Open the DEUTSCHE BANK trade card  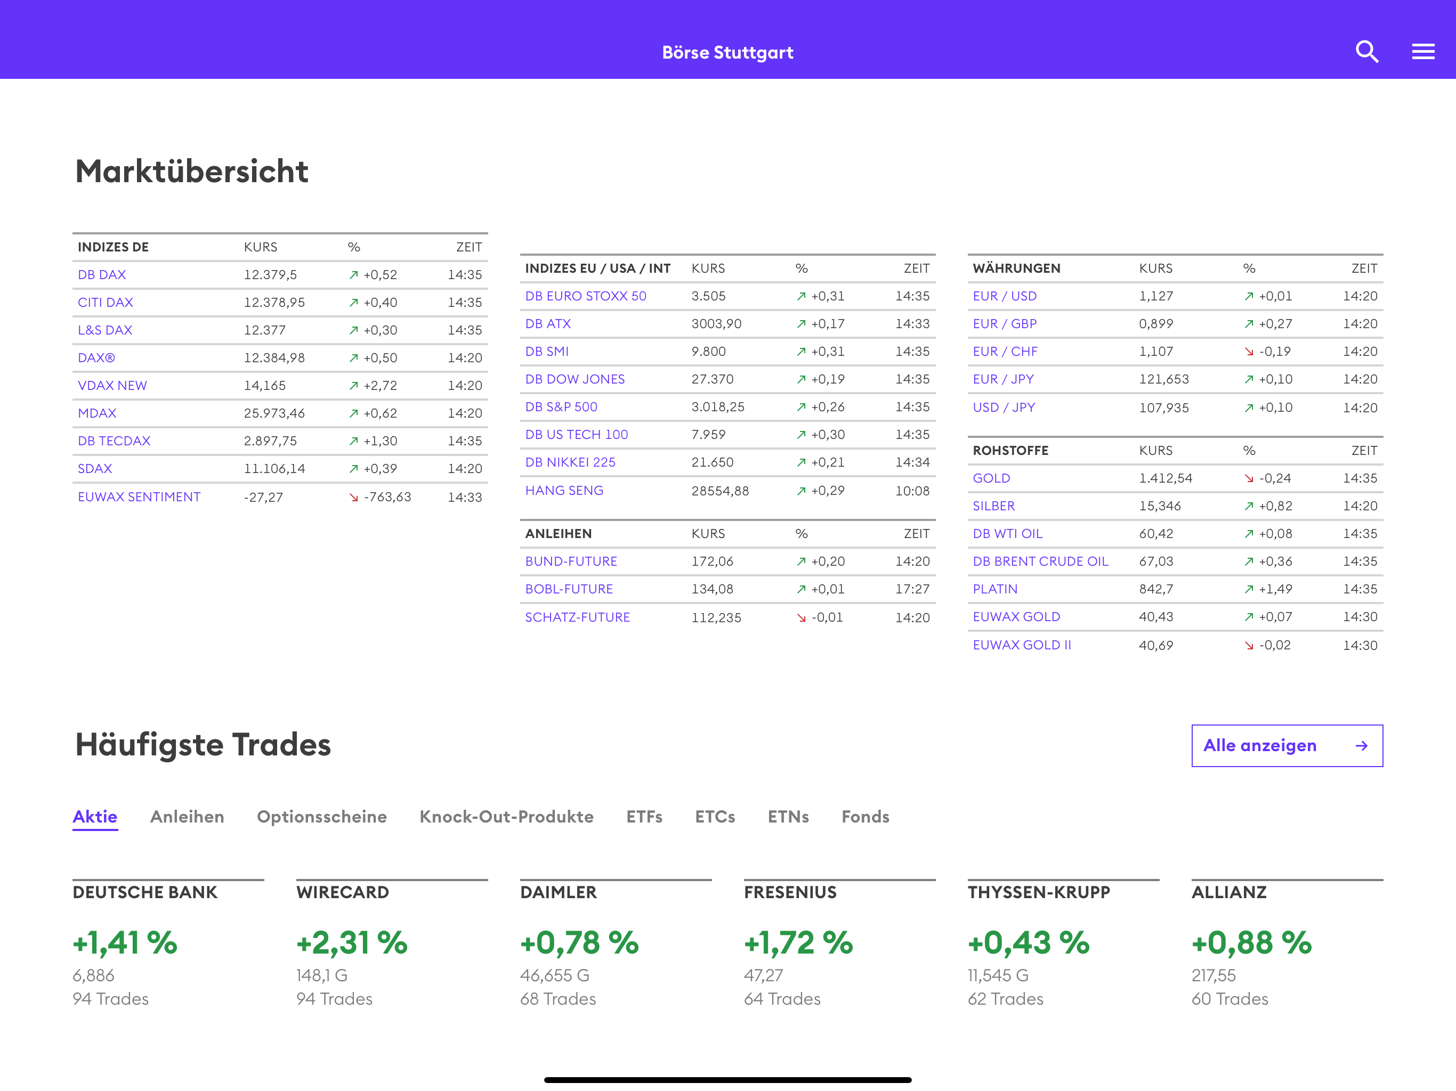click(x=168, y=943)
